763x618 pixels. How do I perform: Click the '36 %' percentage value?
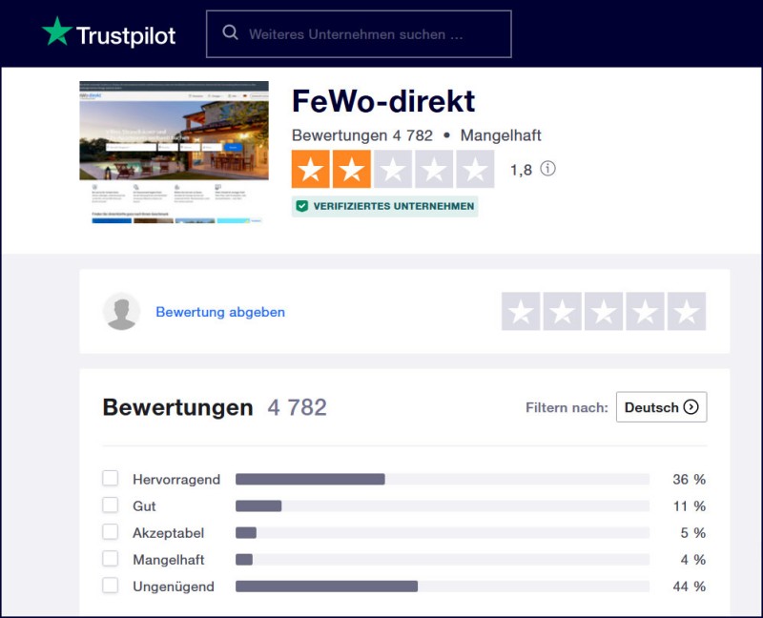689,480
